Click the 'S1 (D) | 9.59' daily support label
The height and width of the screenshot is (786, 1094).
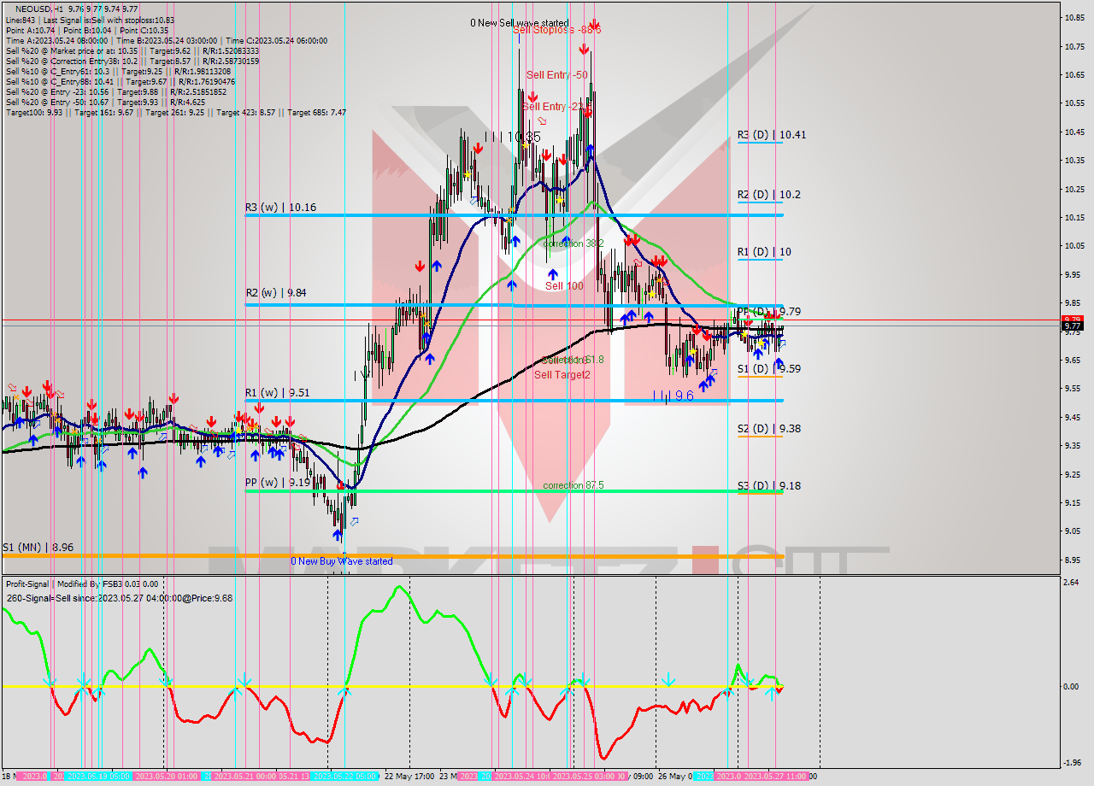pyautogui.click(x=769, y=369)
